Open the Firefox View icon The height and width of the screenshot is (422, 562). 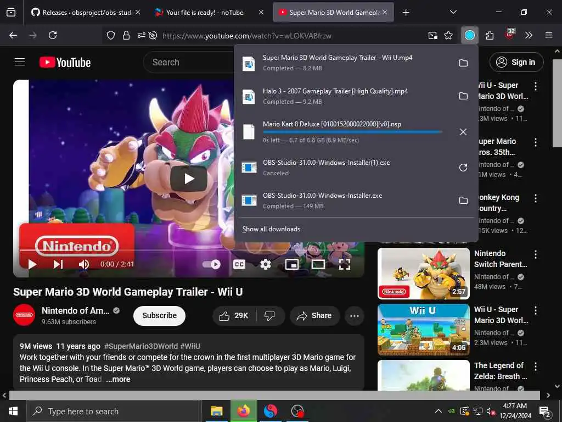click(11, 12)
